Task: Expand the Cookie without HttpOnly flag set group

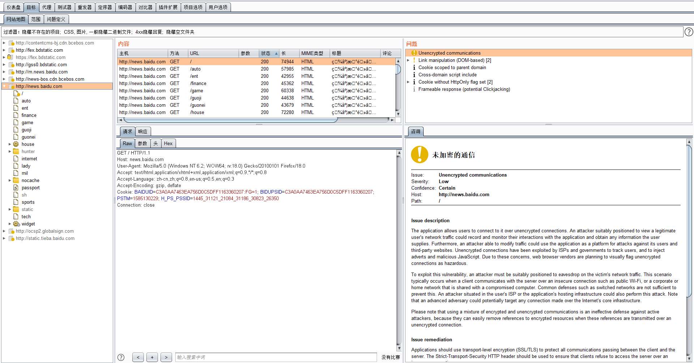Action: [408, 82]
